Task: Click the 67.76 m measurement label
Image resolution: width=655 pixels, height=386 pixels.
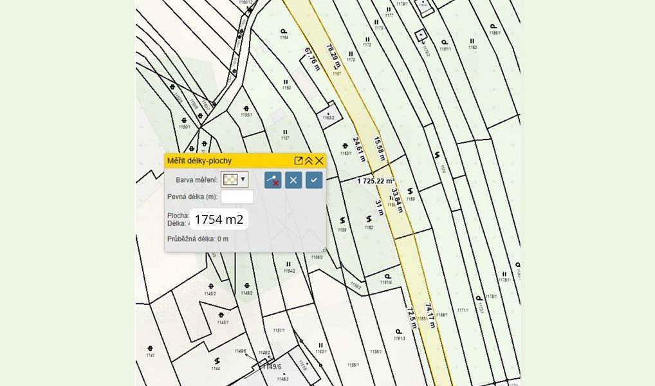Action: (x=312, y=59)
